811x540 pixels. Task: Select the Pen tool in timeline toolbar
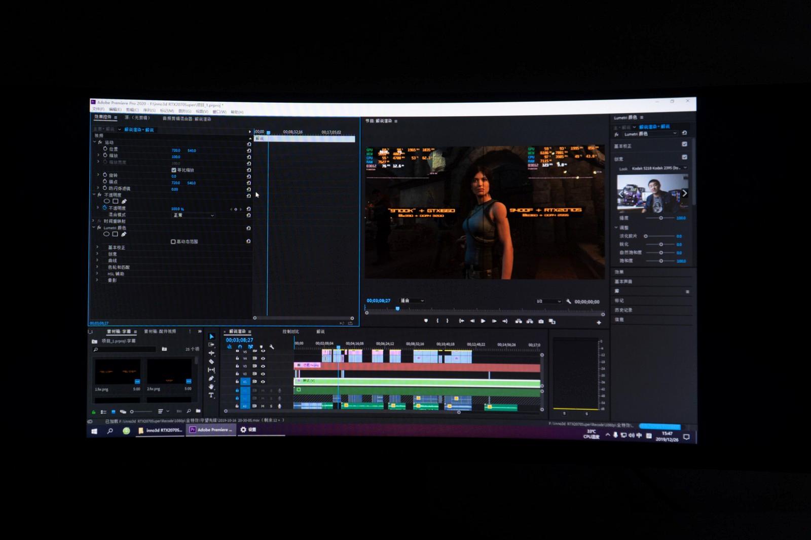(212, 378)
